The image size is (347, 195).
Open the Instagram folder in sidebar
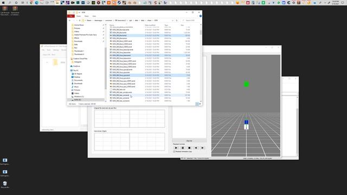78,62
